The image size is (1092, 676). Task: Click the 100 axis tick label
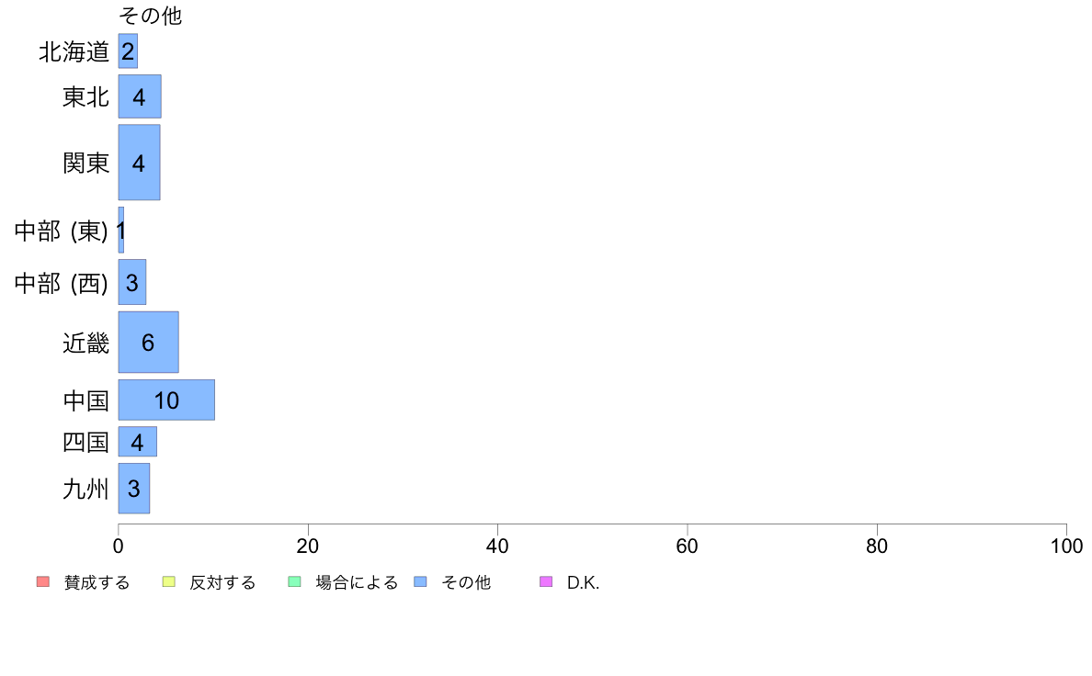[1066, 546]
